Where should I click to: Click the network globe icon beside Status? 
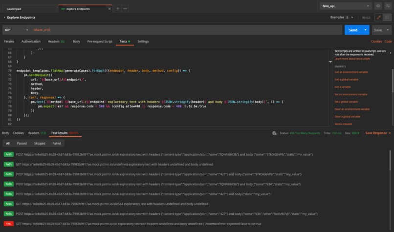click(x=274, y=133)
